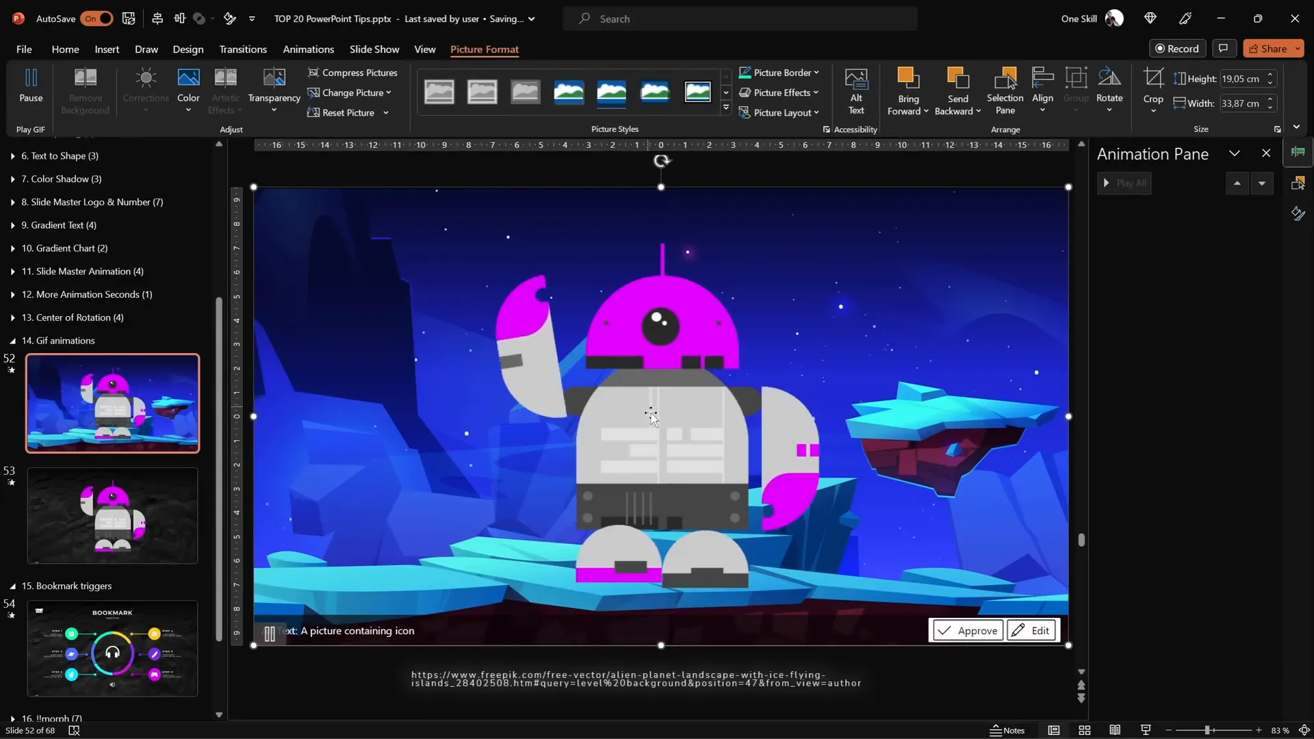Click the rotation handle above the picture
This screenshot has height=739, width=1314.
(x=661, y=161)
